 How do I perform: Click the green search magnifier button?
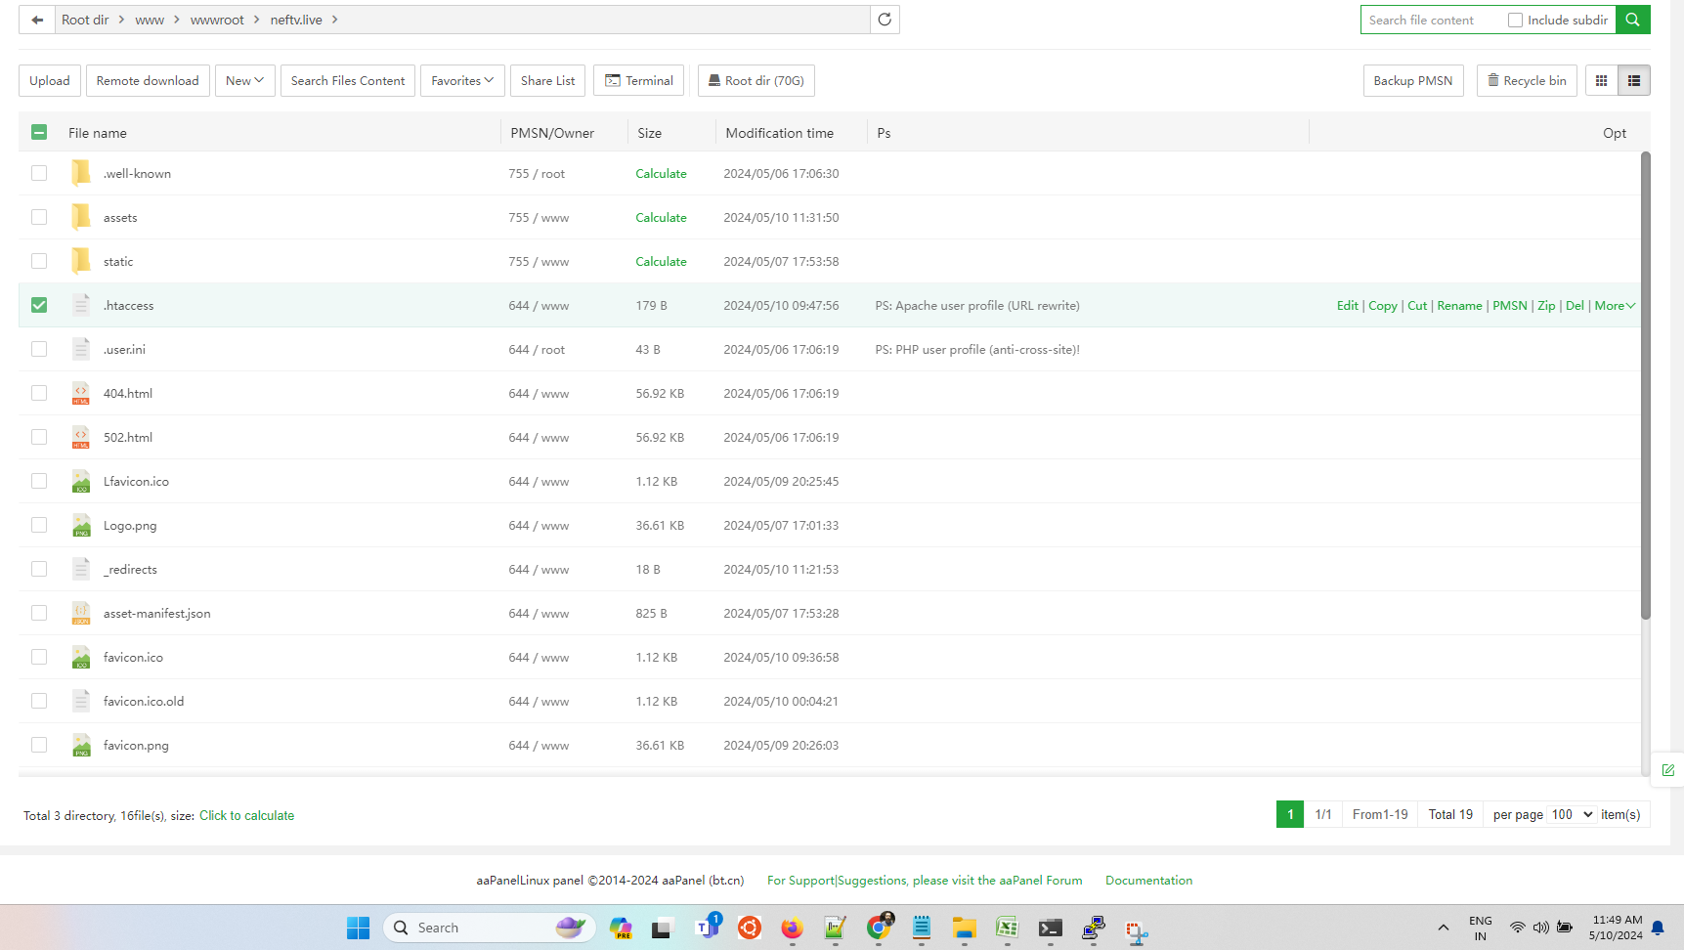click(1632, 20)
